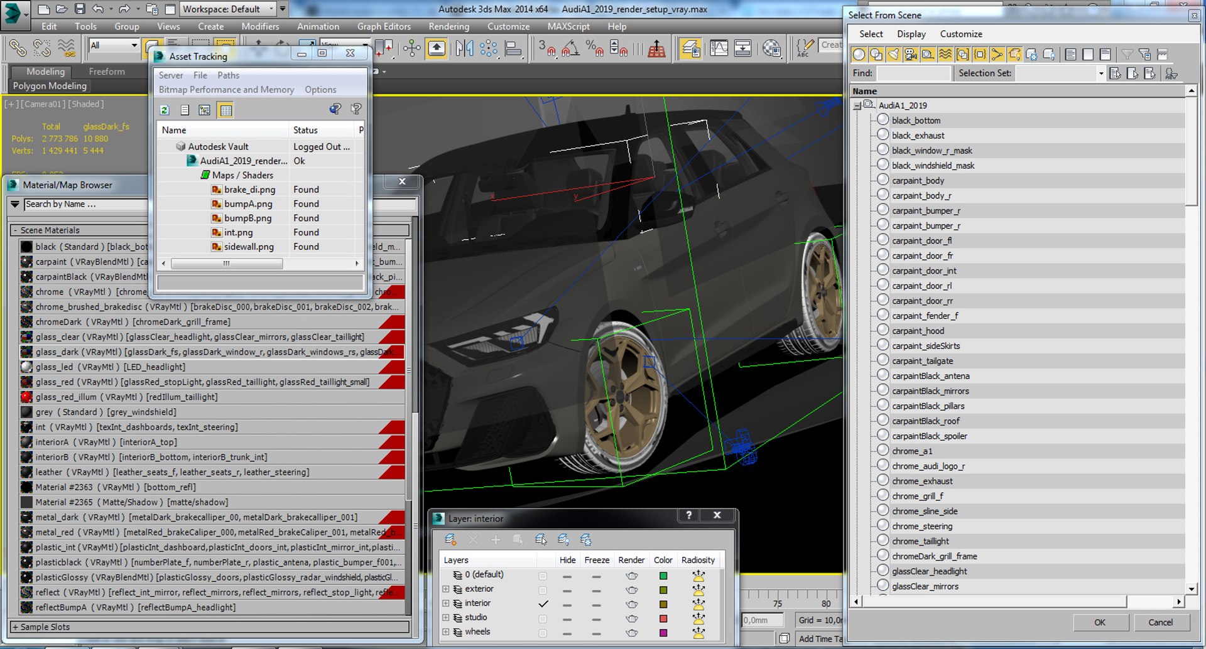The height and width of the screenshot is (649, 1206).
Task: Open the Material Editor icon
Action: pos(771,48)
